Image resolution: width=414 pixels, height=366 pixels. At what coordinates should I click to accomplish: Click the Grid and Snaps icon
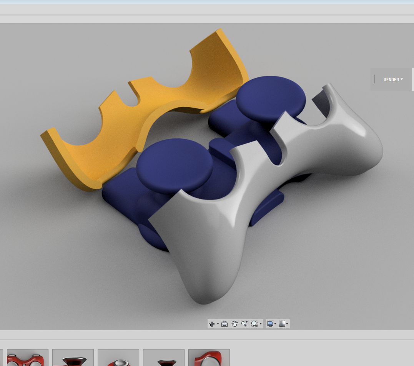(282, 324)
